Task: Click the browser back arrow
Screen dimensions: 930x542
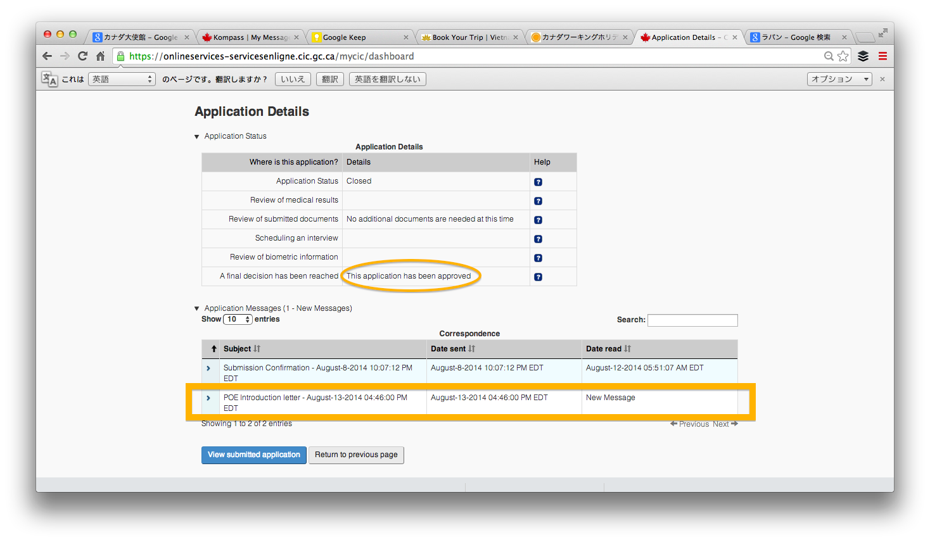Action: pyautogui.click(x=48, y=56)
